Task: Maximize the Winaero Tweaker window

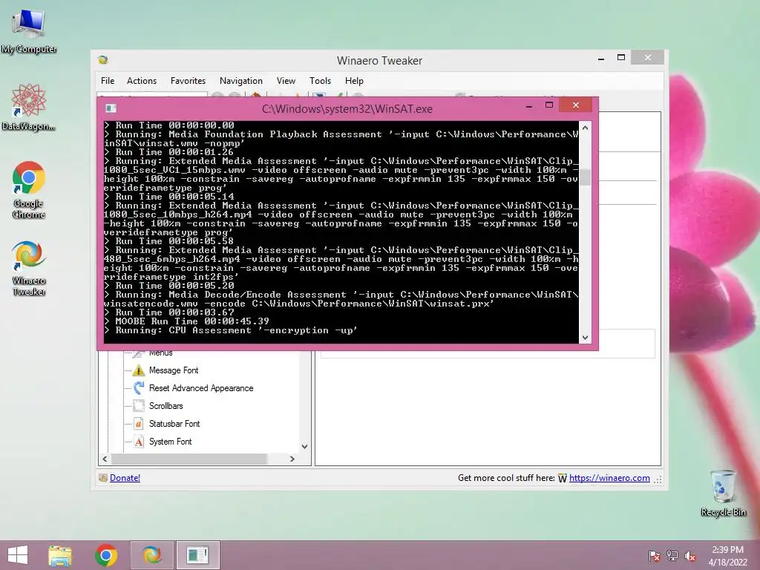Action: point(621,58)
